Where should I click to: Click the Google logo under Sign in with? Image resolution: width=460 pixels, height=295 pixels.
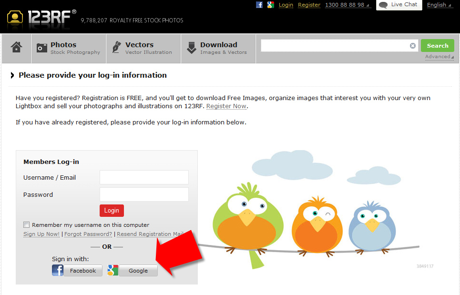[x=112, y=270]
